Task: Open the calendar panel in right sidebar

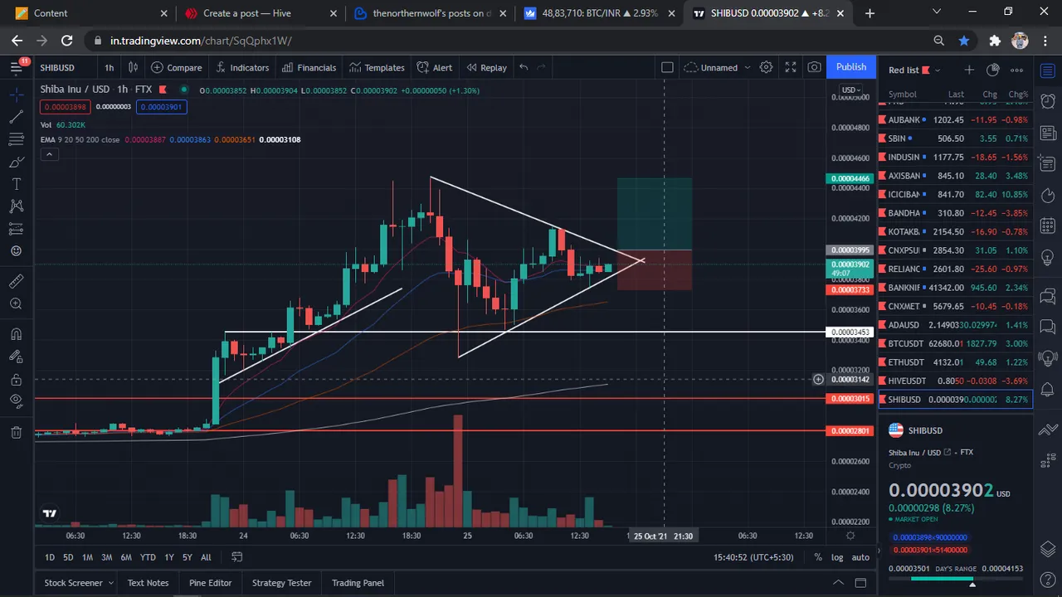Action: tap(1048, 226)
